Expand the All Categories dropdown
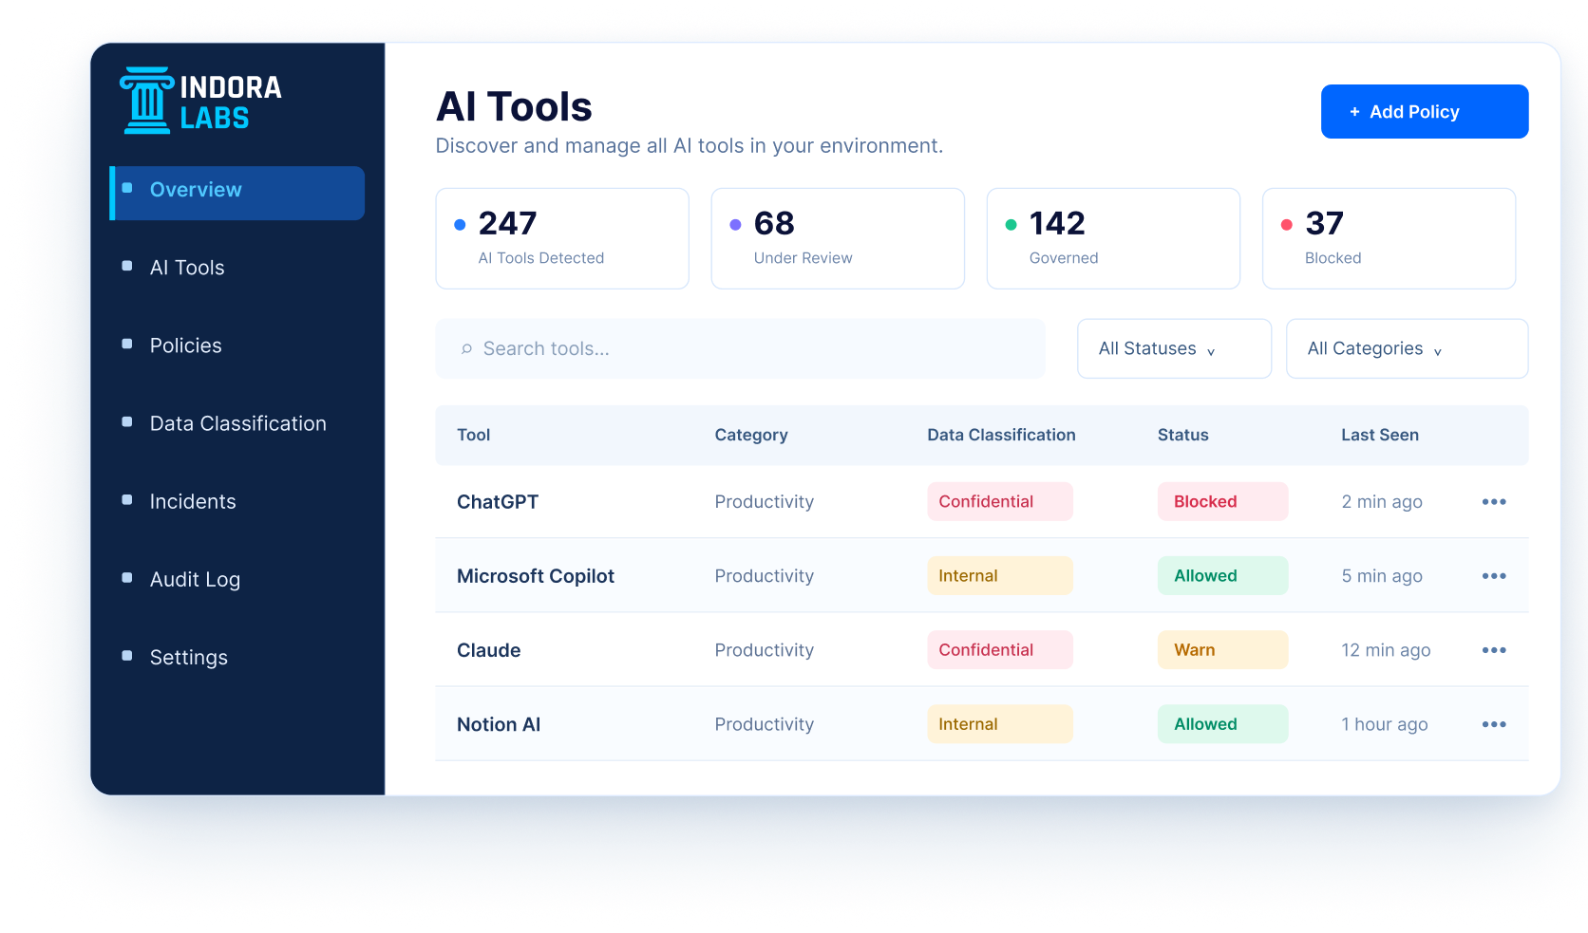Viewport: 1588px width, 933px height. [1407, 348]
